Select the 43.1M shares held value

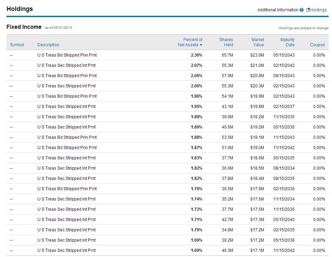click(227, 107)
